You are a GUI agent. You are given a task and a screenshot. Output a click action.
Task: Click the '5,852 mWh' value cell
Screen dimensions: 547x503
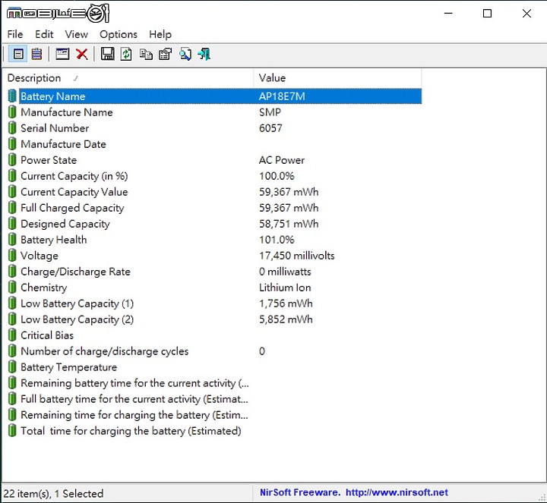point(286,319)
